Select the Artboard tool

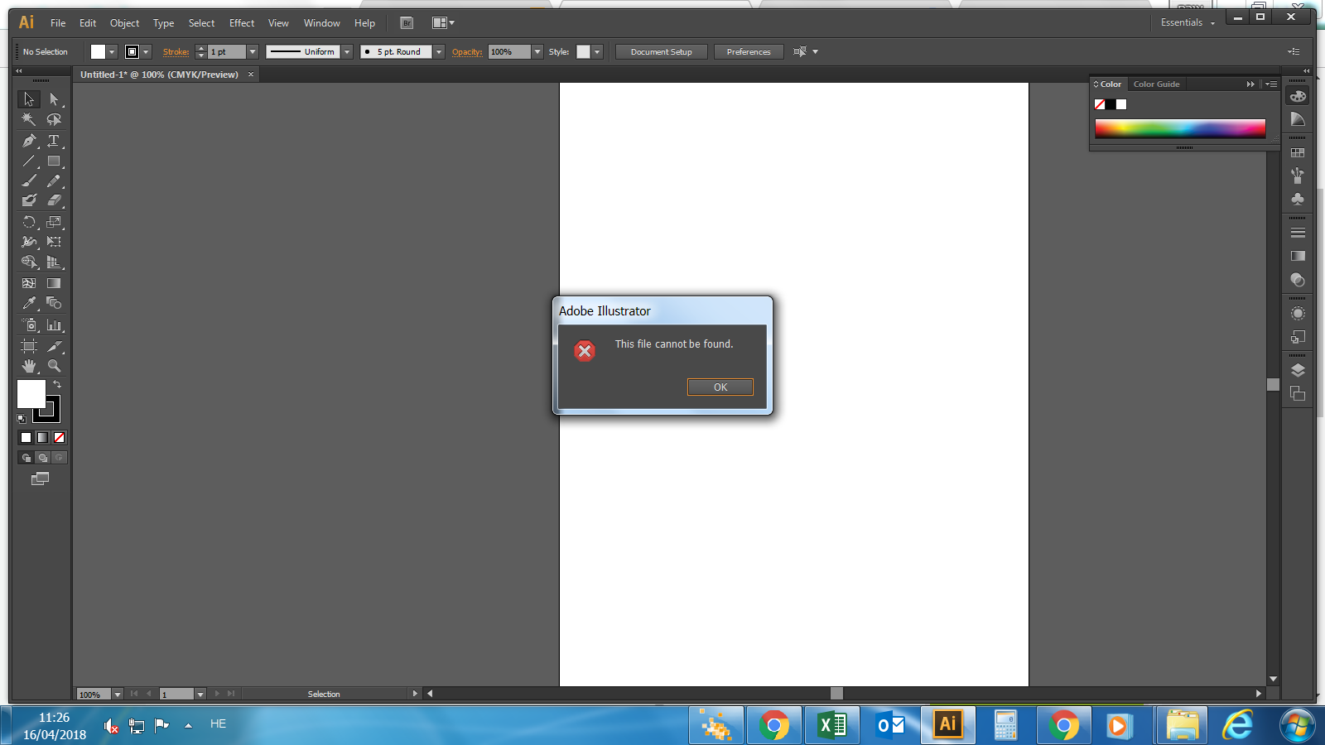click(29, 346)
